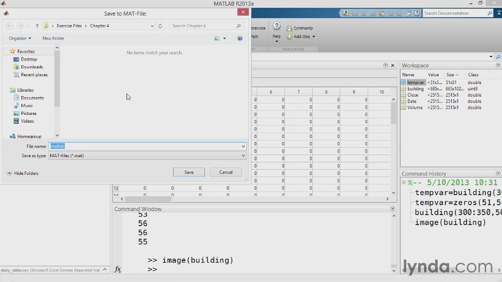This screenshot has width=502, height=282.
Task: Select Pictures library
Action: pyautogui.click(x=29, y=113)
